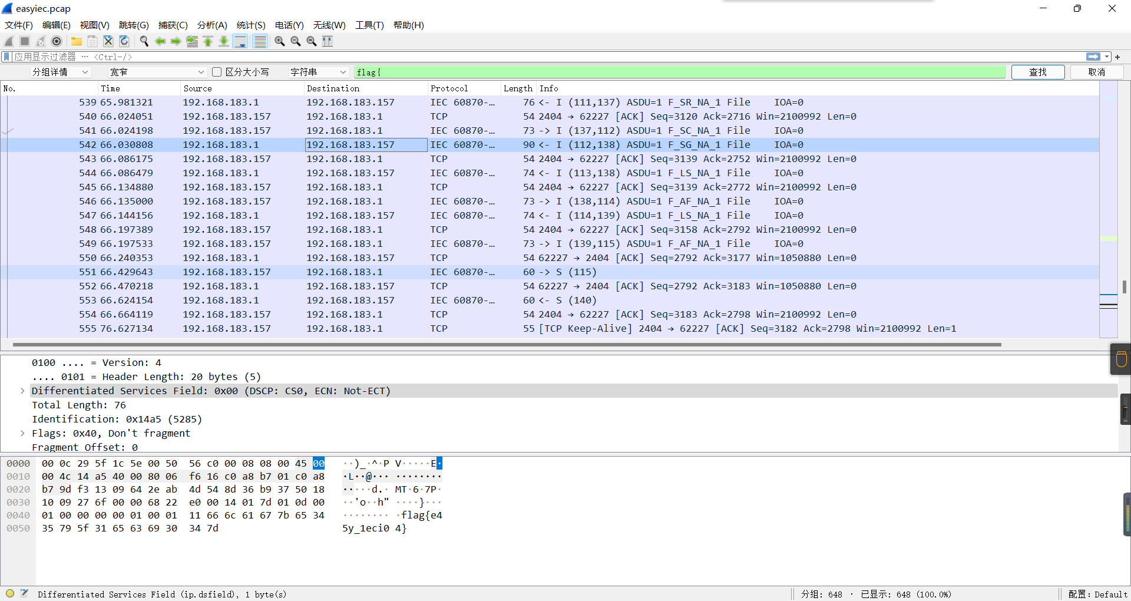The image size is (1131, 601).
Task: Sort packets by the Source column header
Action: point(242,88)
